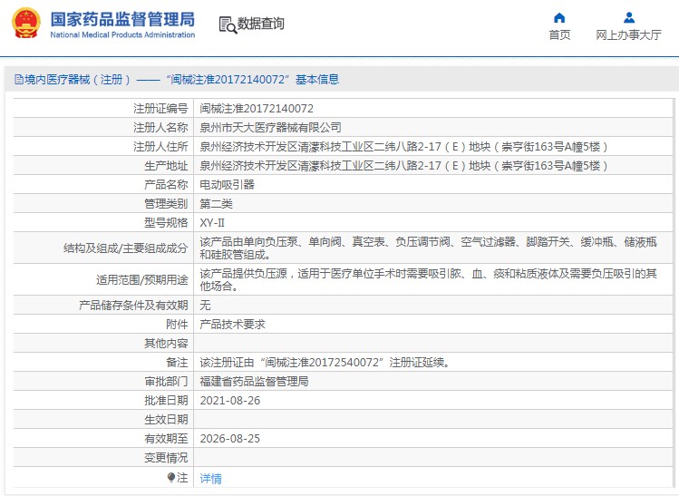Click the 其他内容 row label
The width and height of the screenshot is (679, 496).
point(166,343)
